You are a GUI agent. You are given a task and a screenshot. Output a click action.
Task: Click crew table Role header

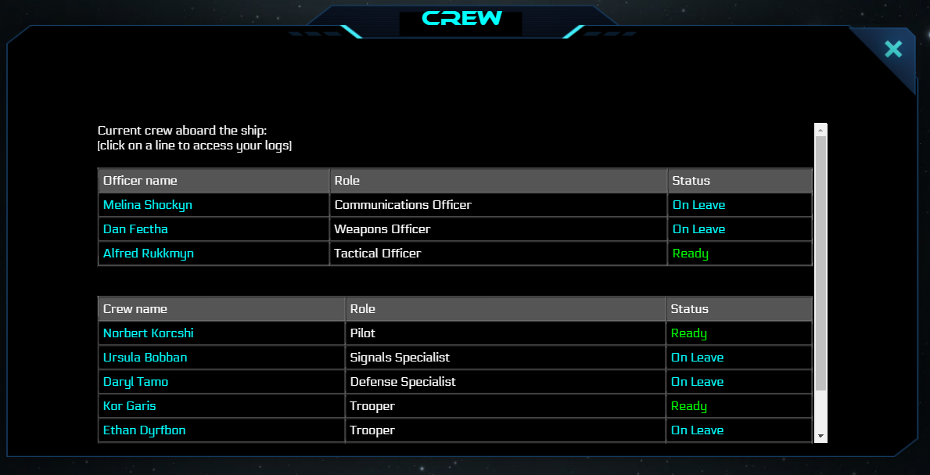(x=505, y=309)
